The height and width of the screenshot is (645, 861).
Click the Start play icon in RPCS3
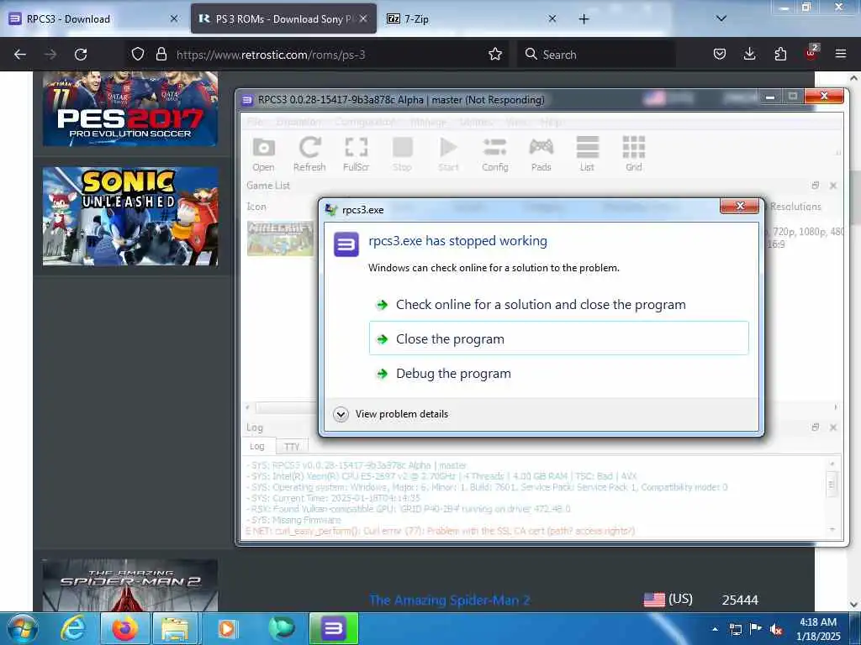coord(449,155)
